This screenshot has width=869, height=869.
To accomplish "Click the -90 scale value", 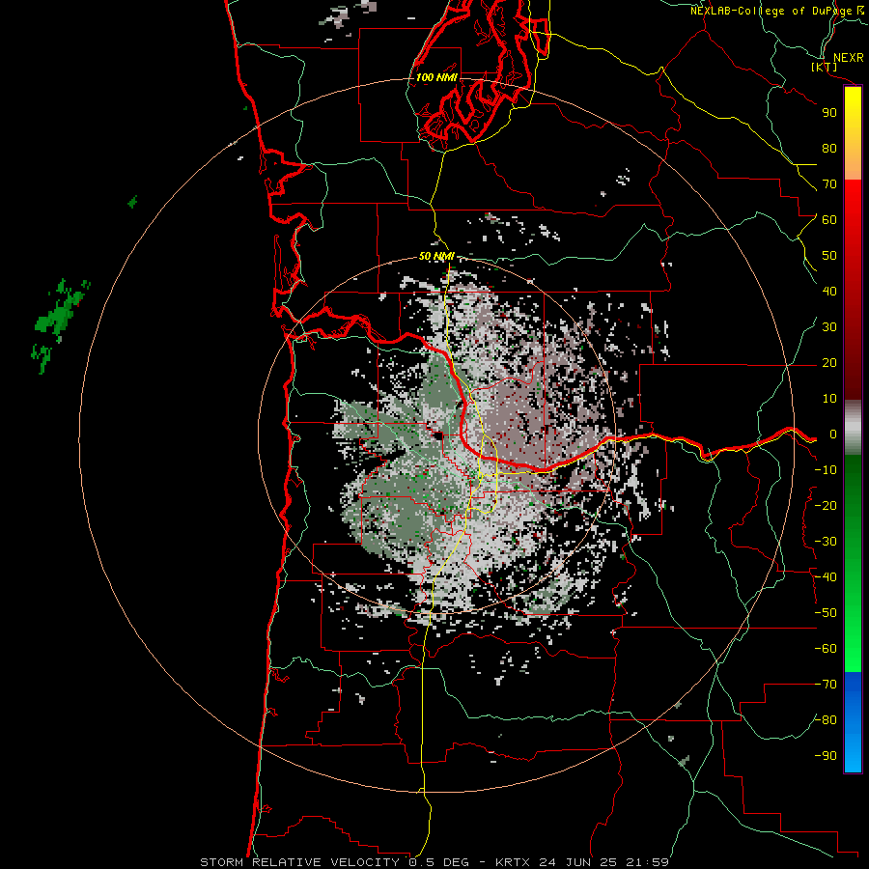I will [826, 756].
